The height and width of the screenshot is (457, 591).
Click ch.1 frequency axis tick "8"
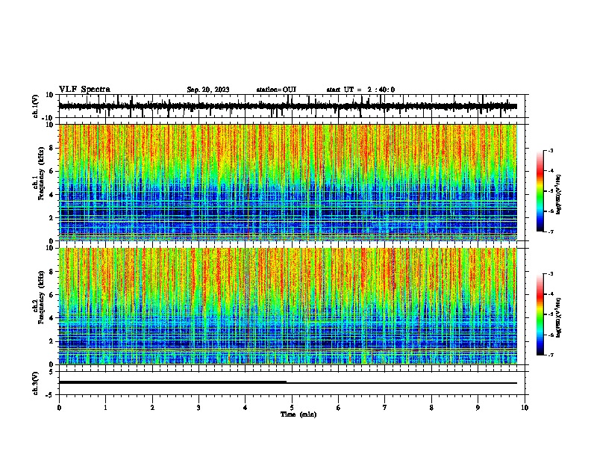click(51, 148)
